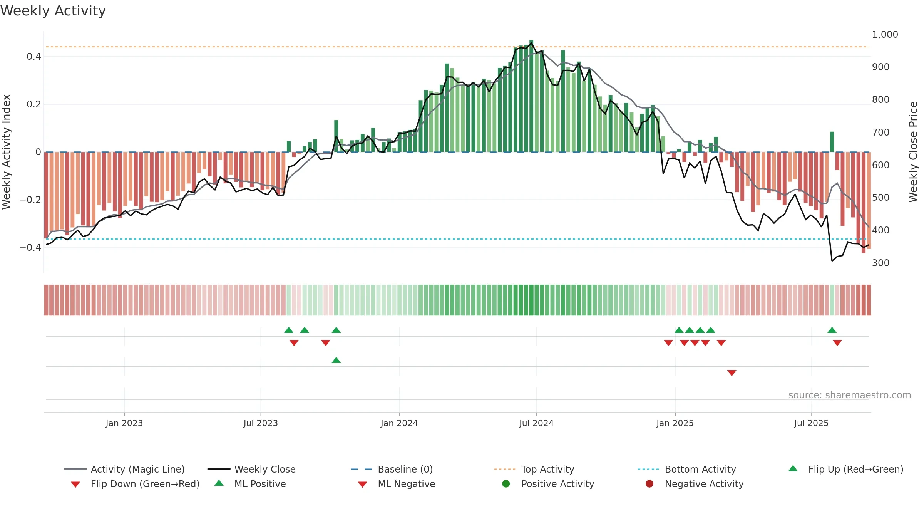The image size is (924, 520).
Task: Click the −0.4 activity axis tick
Action: tap(30, 247)
